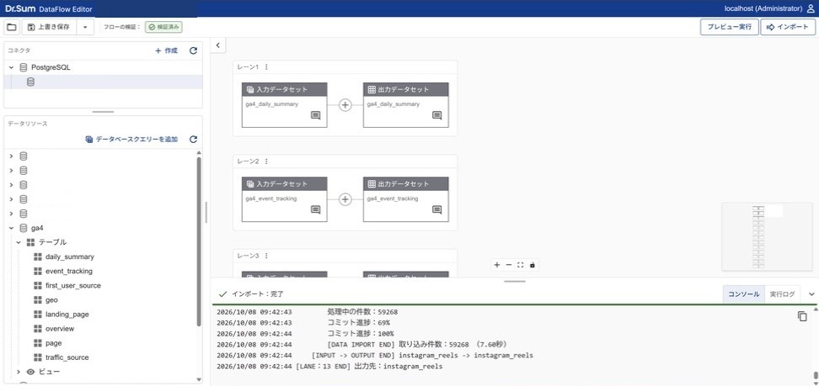Select the geo table
The image size is (819, 386).
click(51, 300)
